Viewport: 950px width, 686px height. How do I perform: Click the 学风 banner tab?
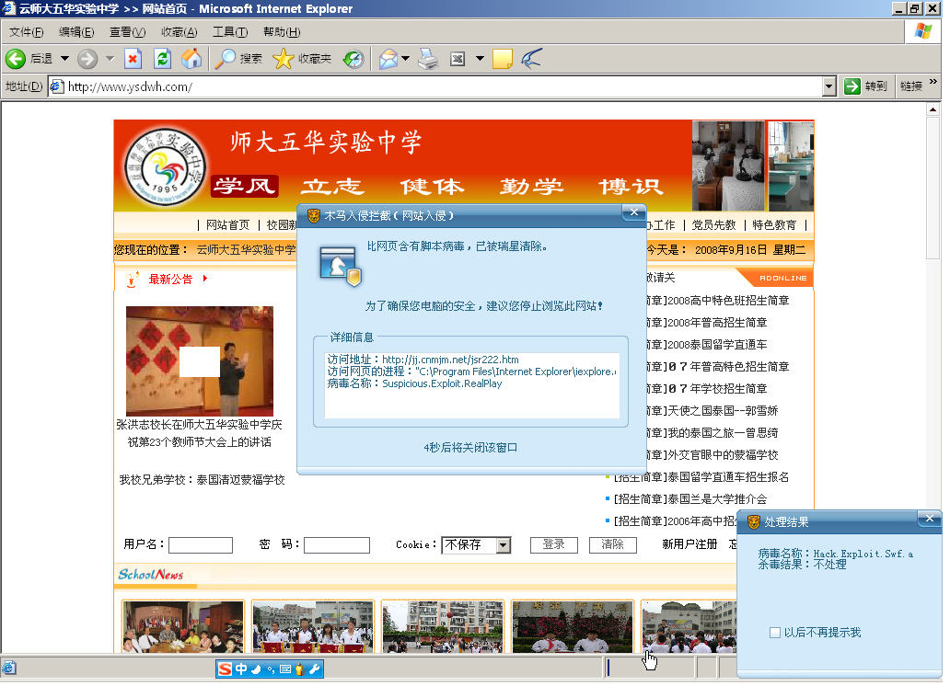245,187
